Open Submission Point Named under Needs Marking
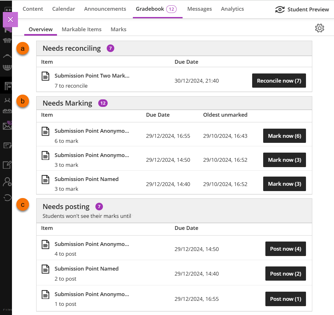Screen dimensions: 334x315 click(x=87, y=179)
